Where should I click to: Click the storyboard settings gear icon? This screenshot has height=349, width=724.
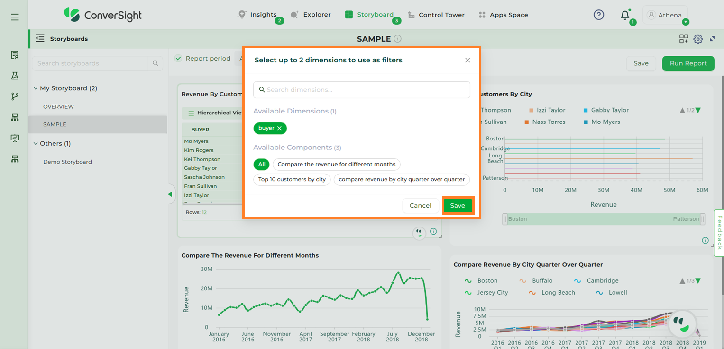tap(698, 39)
